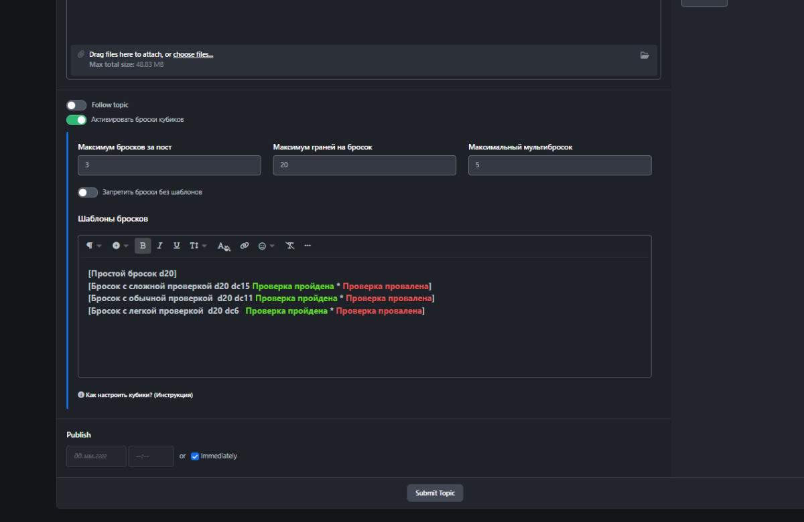This screenshot has height=522, width=804.
Task: Click the Submit Topic button
Action: [x=435, y=493]
